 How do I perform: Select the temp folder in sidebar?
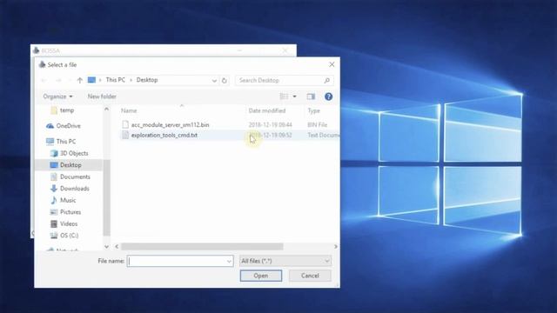click(67, 110)
